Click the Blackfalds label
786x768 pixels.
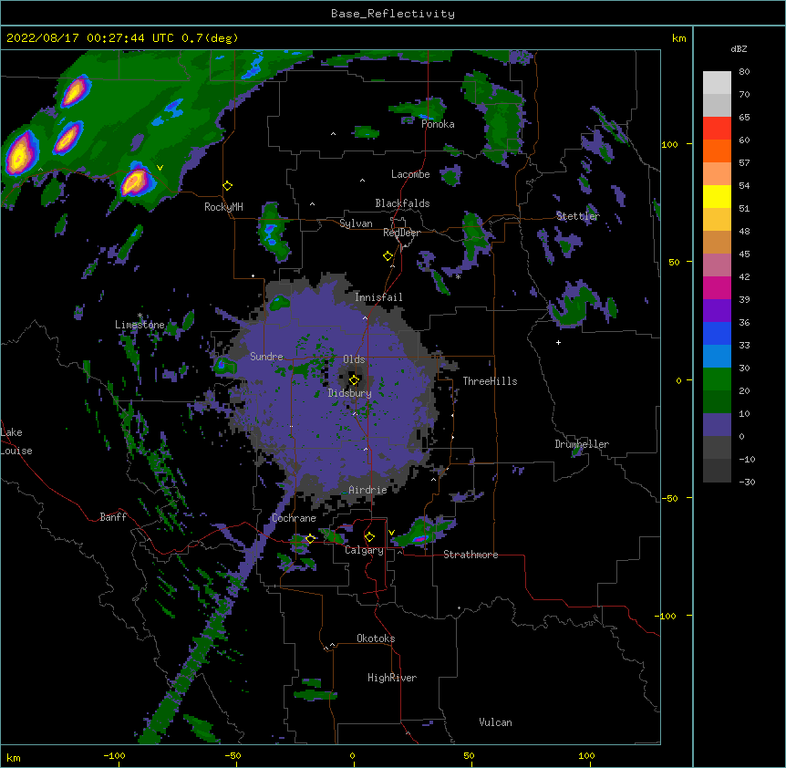point(402,203)
